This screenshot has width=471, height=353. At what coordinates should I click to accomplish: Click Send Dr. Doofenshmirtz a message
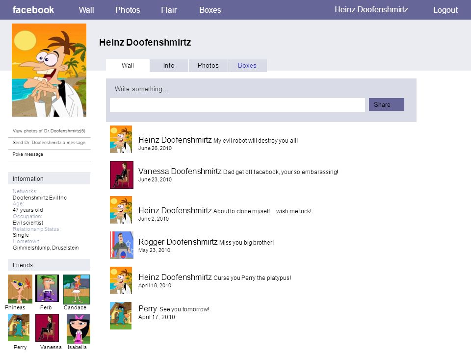49,143
